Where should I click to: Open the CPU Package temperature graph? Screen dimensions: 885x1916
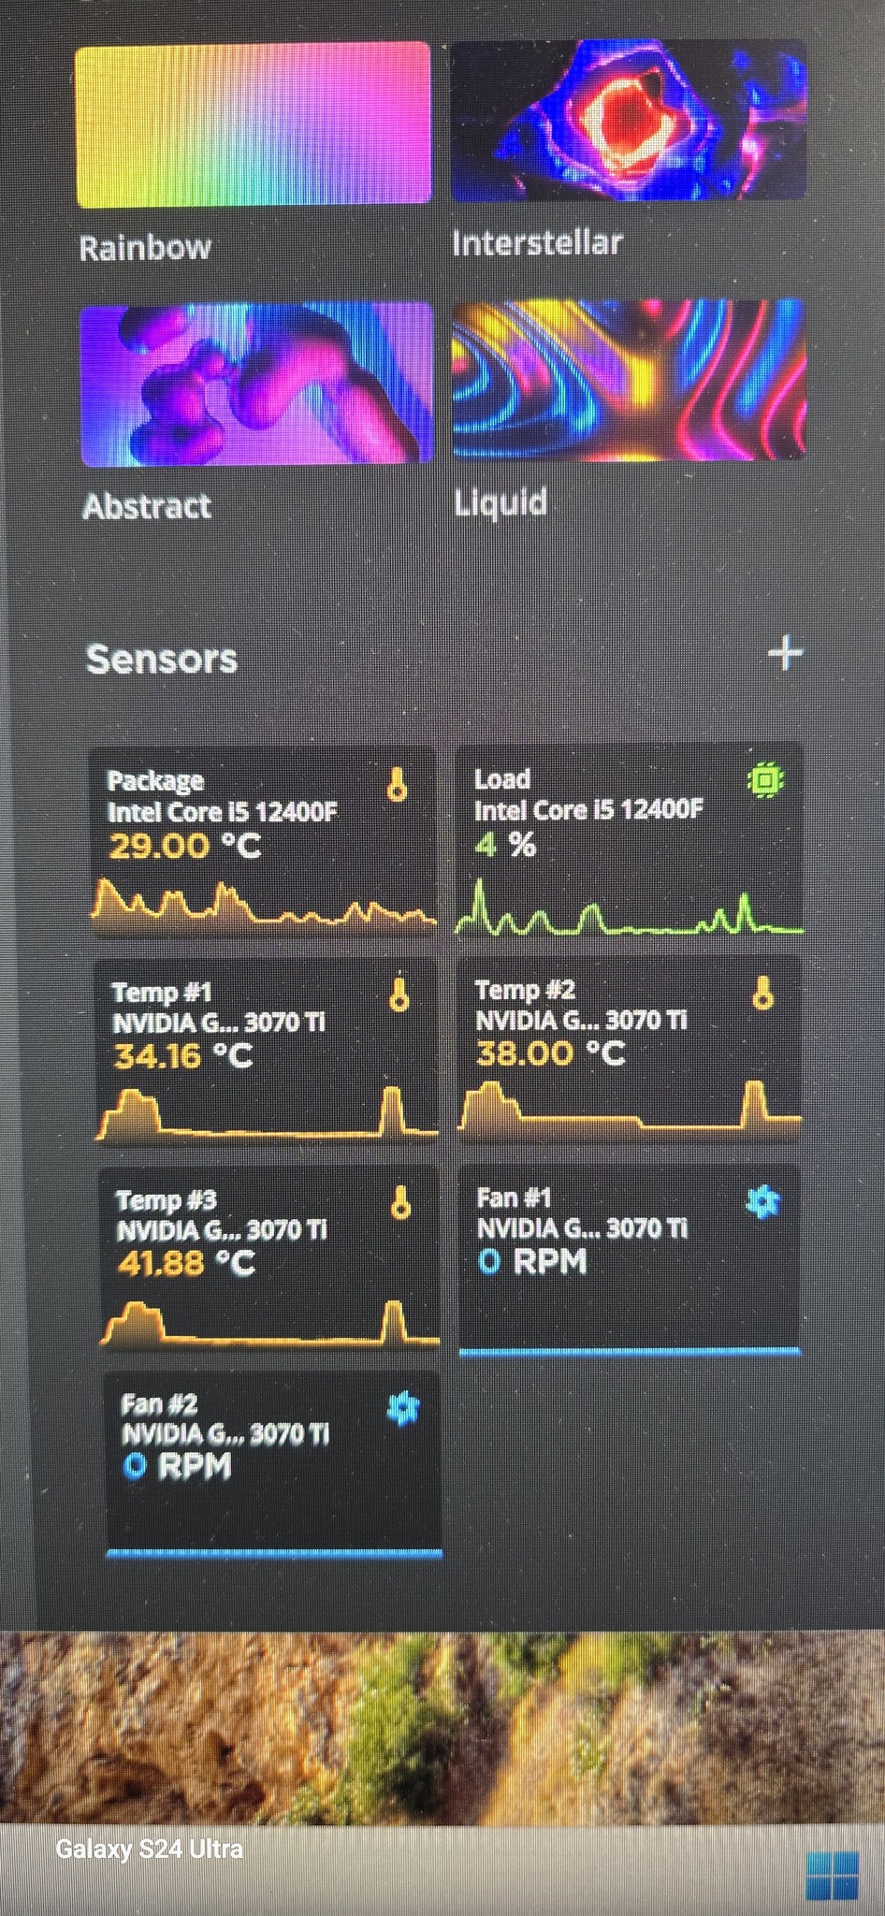(264, 906)
